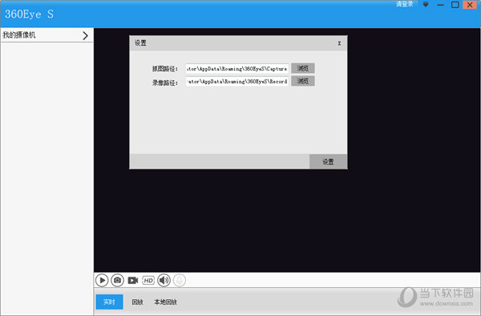Take a snapshot with the camera icon
This screenshot has width=481, height=316.
(118, 281)
